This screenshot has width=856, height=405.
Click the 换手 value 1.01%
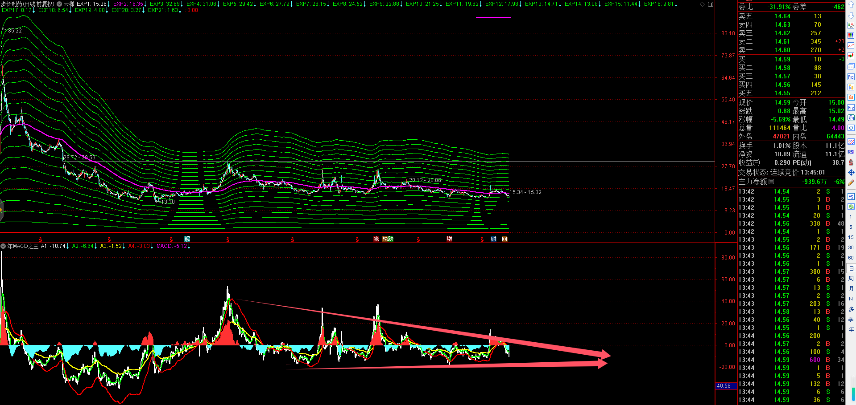(782, 146)
